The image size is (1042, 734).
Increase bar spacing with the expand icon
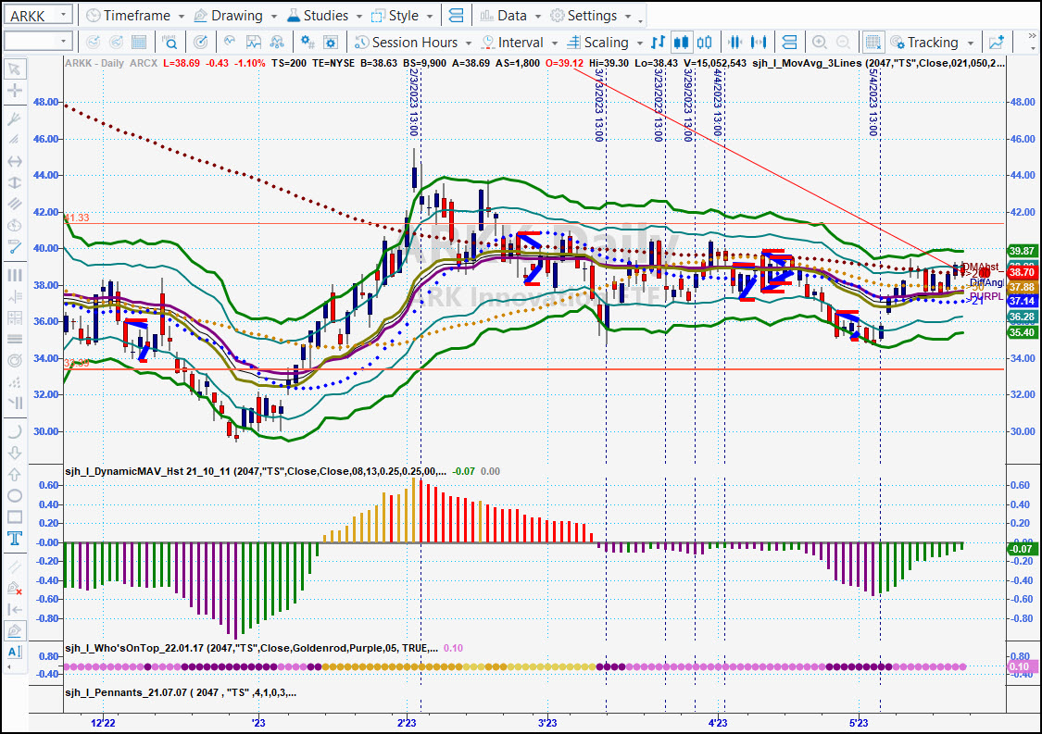(759, 43)
